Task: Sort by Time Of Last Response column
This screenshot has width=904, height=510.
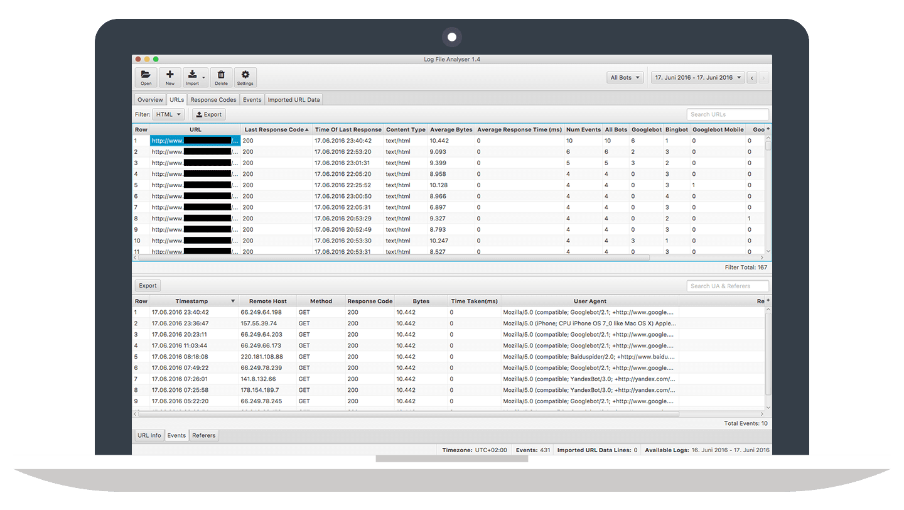Action: point(348,130)
